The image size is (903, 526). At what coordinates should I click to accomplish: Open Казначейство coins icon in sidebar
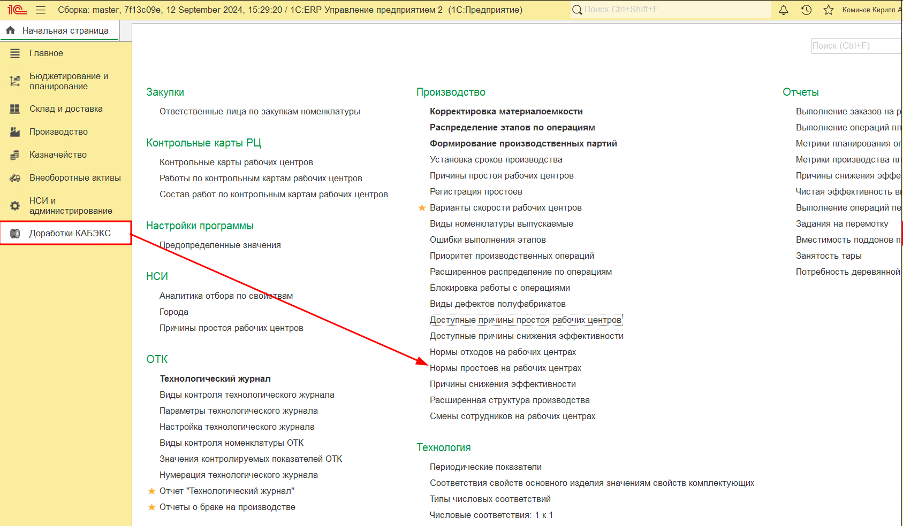pyautogui.click(x=15, y=154)
